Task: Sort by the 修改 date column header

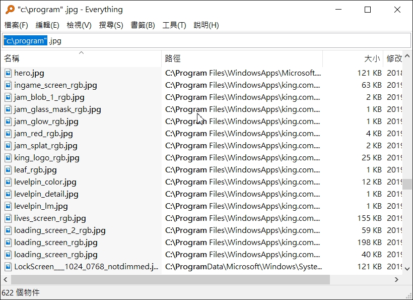Action: pyautogui.click(x=393, y=58)
